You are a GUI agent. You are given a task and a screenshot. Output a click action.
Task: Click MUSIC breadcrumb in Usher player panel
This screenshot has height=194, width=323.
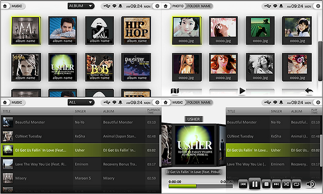pos(177,102)
